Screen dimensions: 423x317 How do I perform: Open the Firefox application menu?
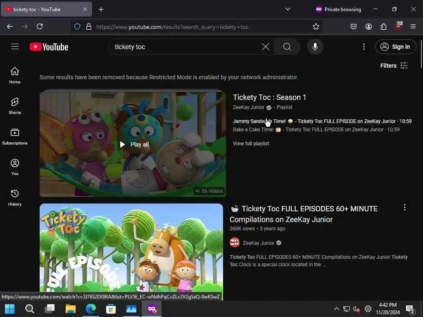(x=413, y=26)
